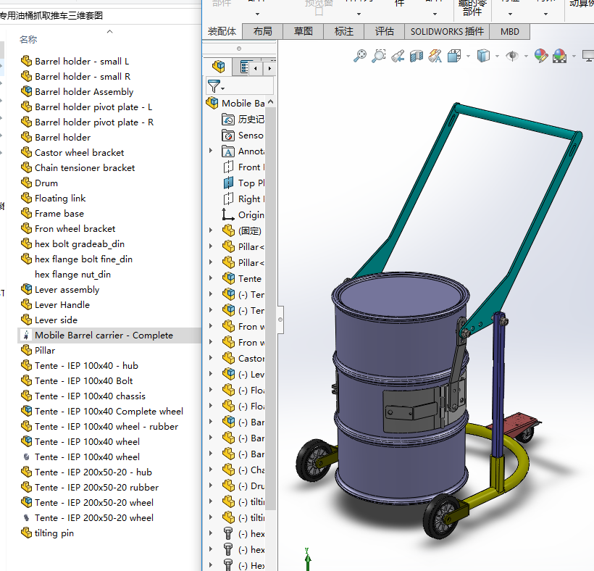Viewport: 594px width, 571px height.
Task: Select the Top Plane tree item
Action: click(x=246, y=183)
